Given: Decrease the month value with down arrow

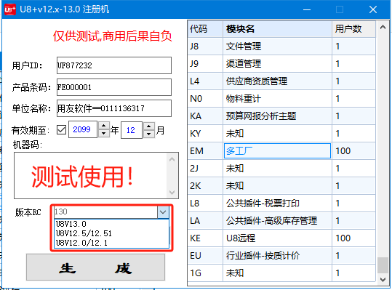Looking at the screenshot, I should 149,134.
